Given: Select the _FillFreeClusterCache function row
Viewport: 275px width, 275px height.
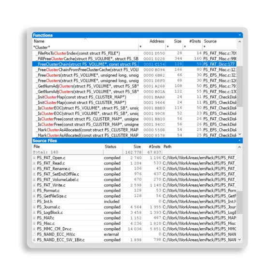Looking at the screenshot, I should point(134,58).
